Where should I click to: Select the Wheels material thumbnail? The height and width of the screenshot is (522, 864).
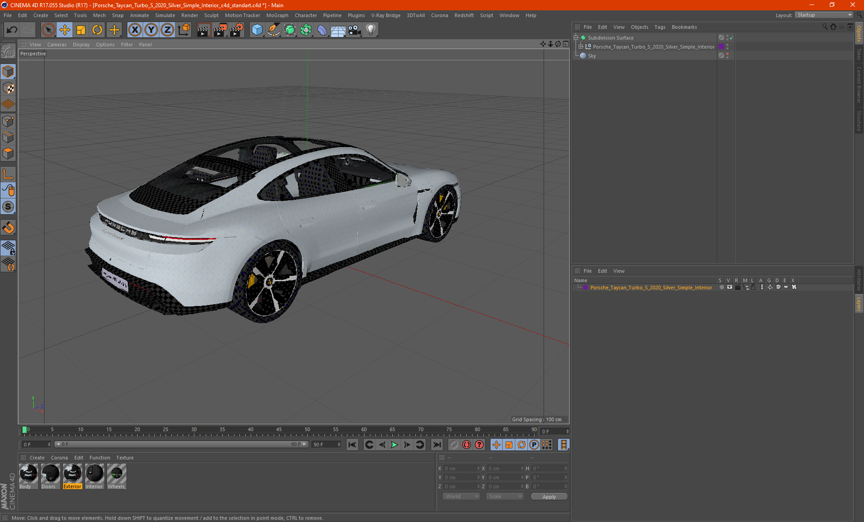(117, 476)
